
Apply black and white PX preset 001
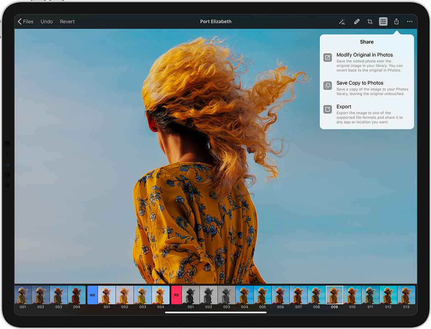[191, 295]
